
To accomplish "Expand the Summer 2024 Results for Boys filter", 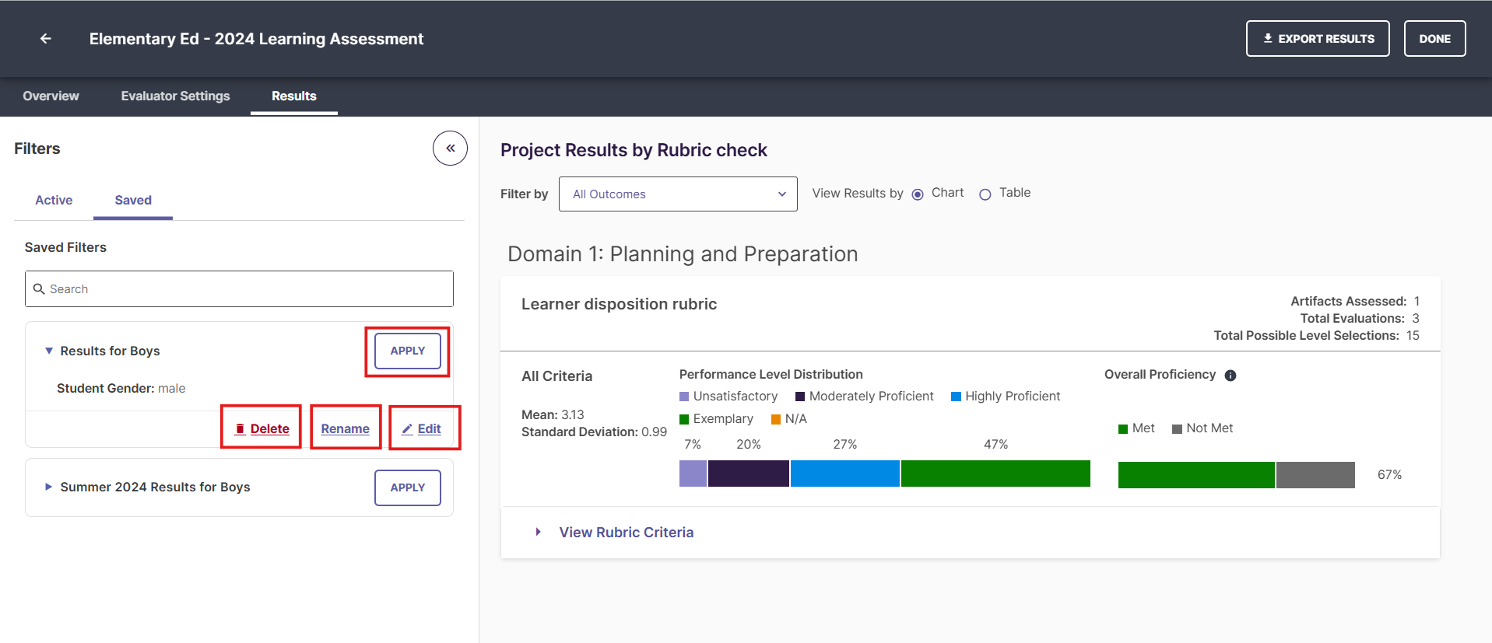I will tap(48, 487).
